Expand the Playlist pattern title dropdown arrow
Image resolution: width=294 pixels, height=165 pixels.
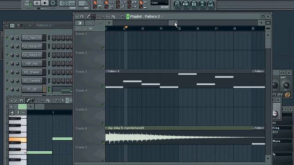coord(162,16)
